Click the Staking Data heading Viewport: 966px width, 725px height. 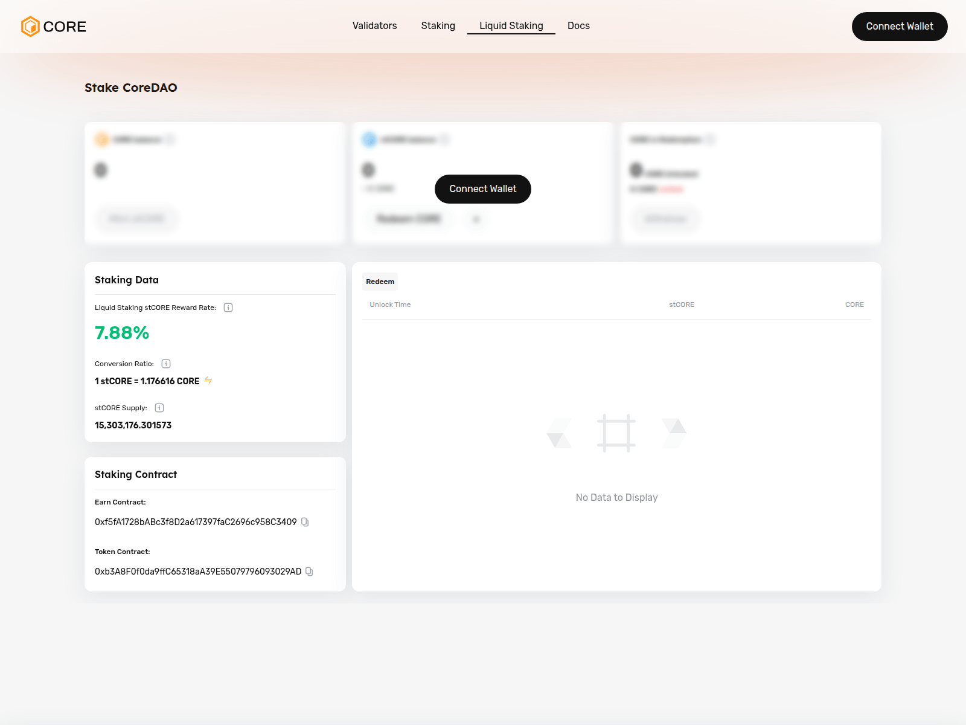tap(127, 280)
